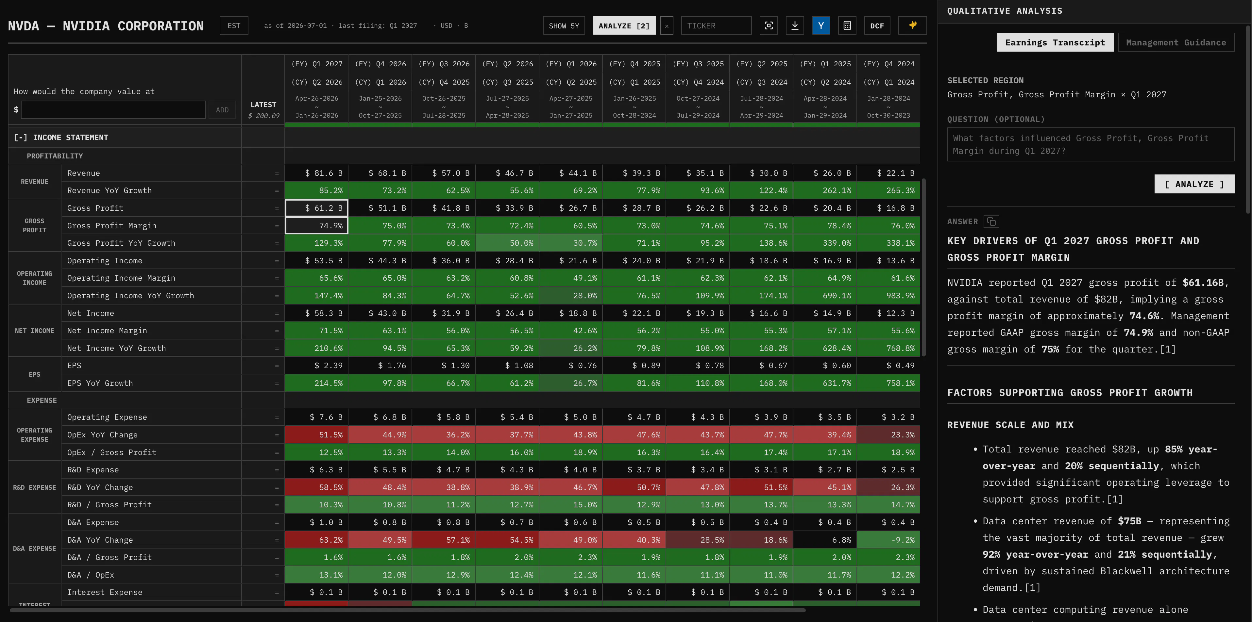
Task: Collapse the Income Statement section
Action: coord(61,138)
